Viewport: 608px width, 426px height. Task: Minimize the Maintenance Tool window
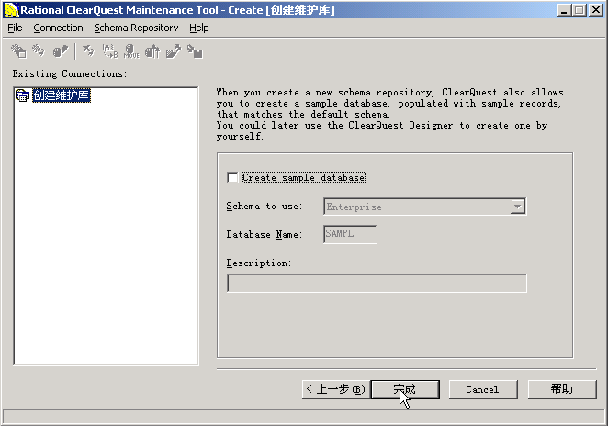coord(565,10)
